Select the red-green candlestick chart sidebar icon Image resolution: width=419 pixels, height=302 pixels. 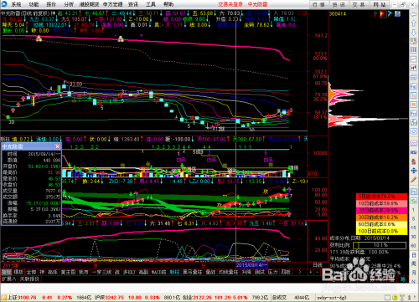tap(414, 68)
